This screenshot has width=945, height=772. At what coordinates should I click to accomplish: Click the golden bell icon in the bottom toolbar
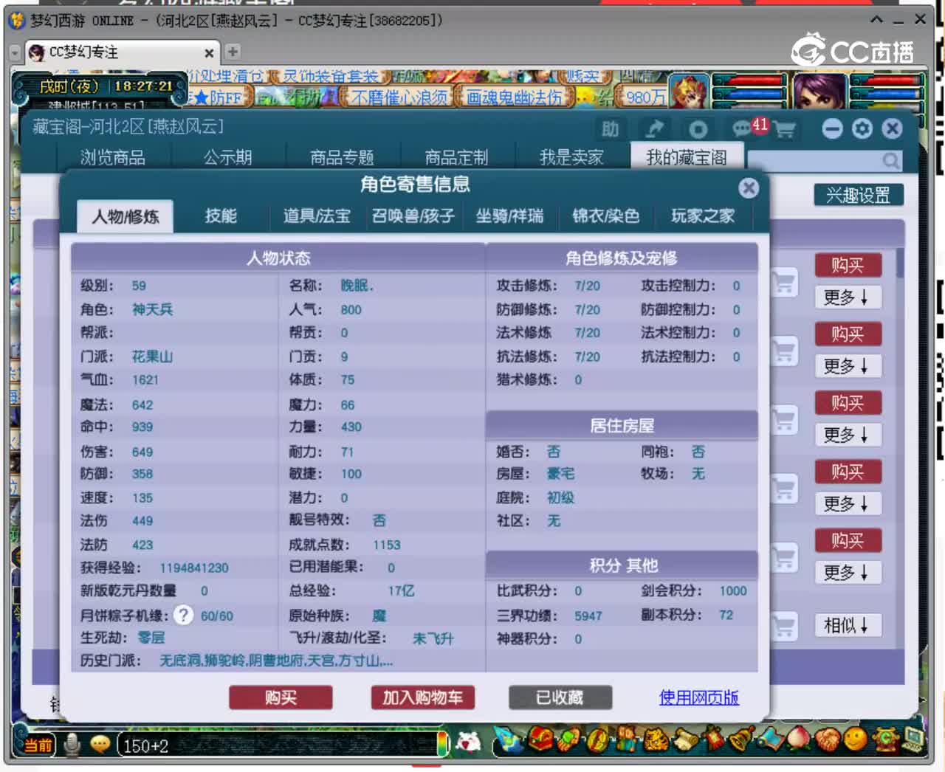(741, 739)
